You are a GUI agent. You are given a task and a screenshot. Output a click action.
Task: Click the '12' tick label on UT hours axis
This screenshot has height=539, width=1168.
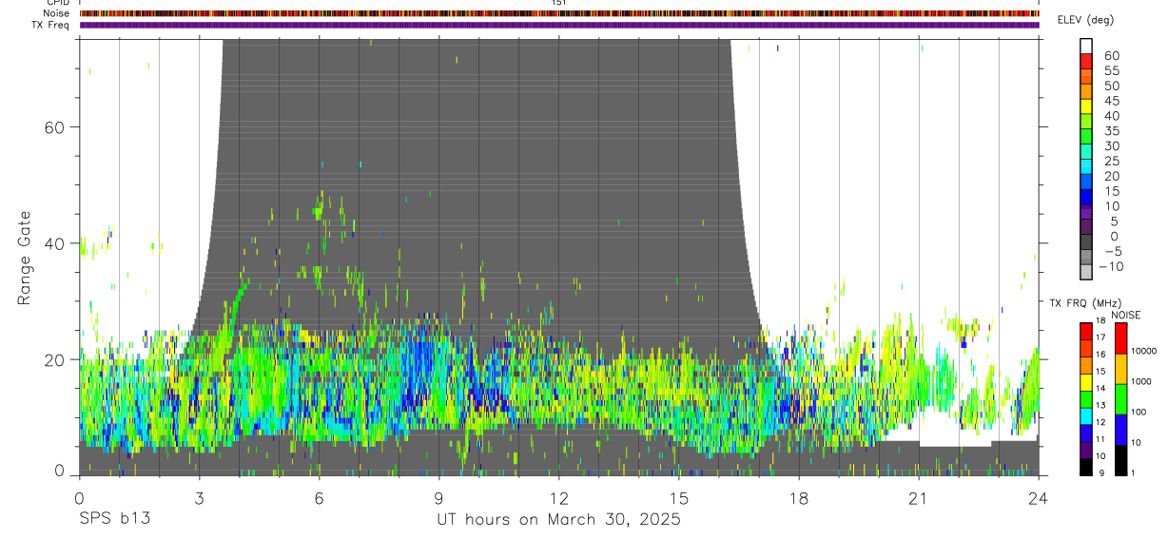click(558, 498)
